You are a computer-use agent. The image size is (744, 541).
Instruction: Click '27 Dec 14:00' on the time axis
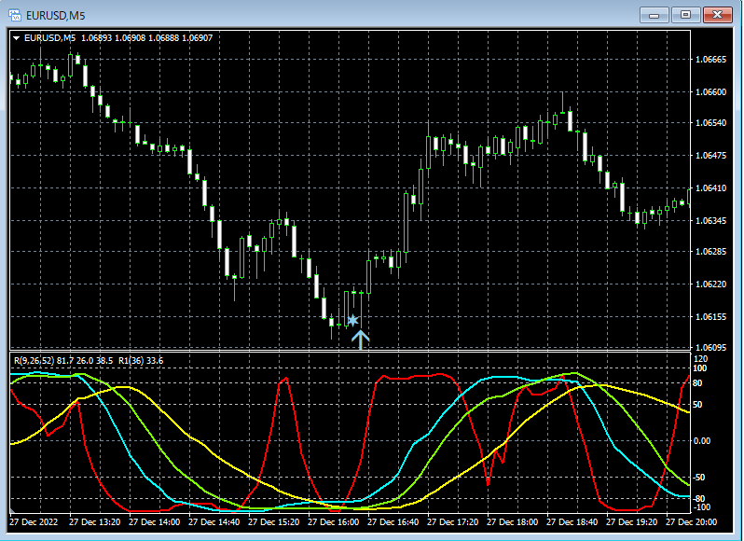154,522
